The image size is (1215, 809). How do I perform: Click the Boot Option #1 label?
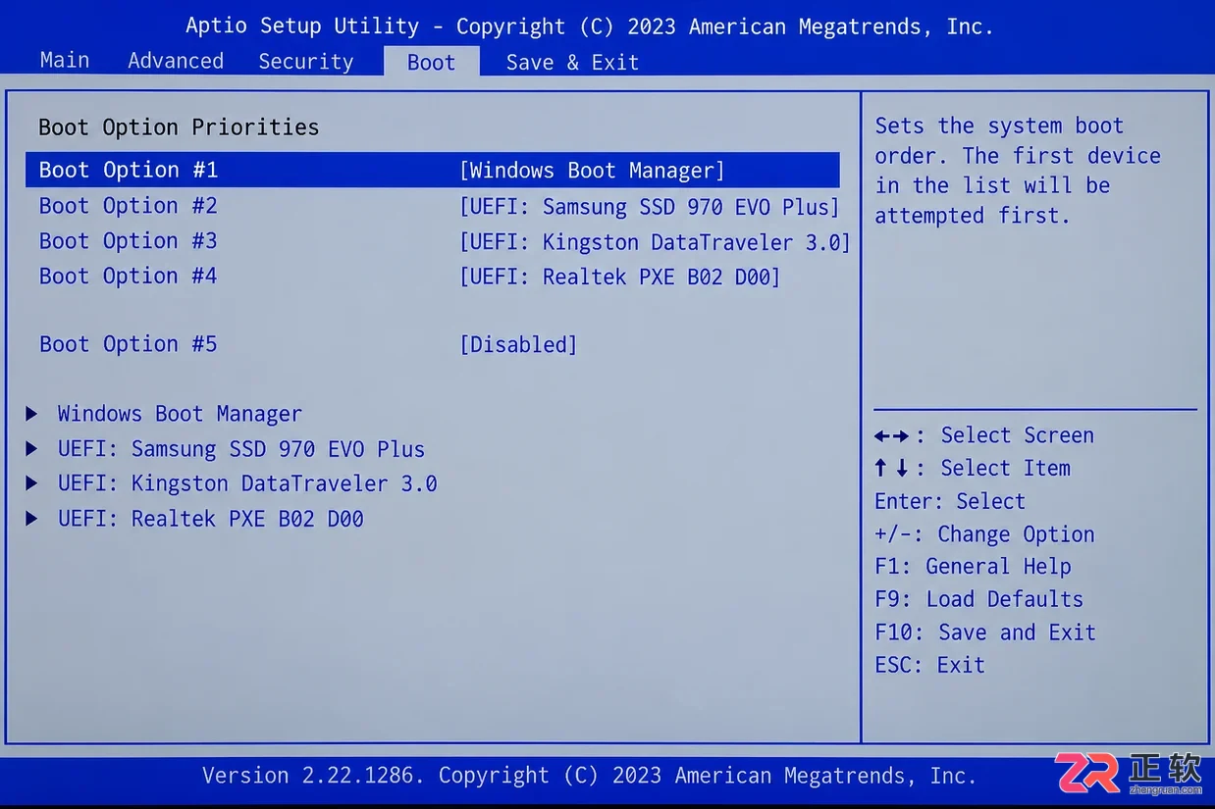pyautogui.click(x=129, y=170)
